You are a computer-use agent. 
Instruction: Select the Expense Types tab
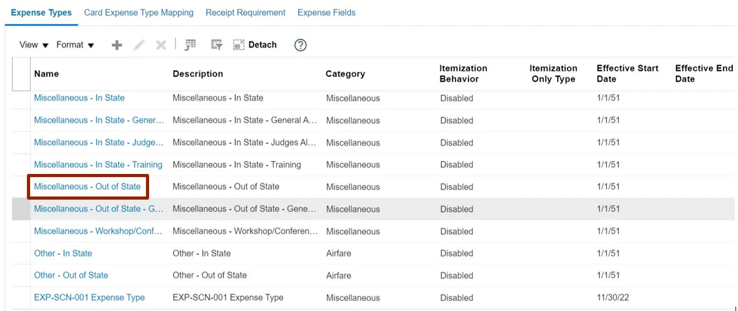41,13
